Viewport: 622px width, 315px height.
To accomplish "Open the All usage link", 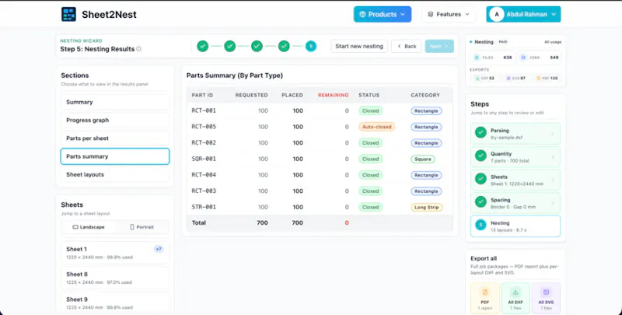I will click(x=553, y=42).
